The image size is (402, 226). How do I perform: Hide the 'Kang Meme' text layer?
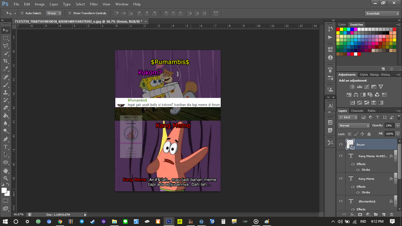click(341, 178)
